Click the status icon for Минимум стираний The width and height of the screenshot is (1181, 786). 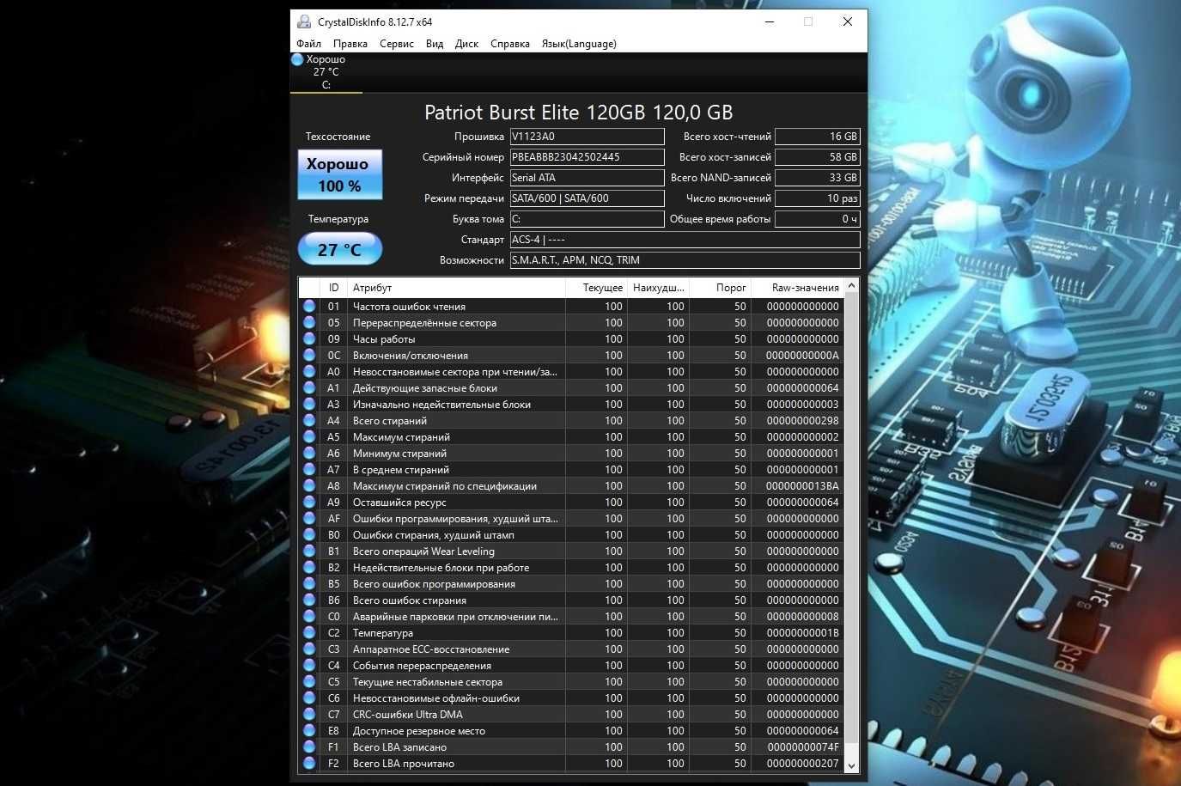(309, 453)
